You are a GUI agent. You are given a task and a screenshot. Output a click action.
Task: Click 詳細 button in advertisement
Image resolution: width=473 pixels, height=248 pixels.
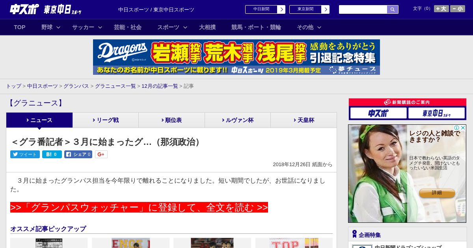click(437, 193)
